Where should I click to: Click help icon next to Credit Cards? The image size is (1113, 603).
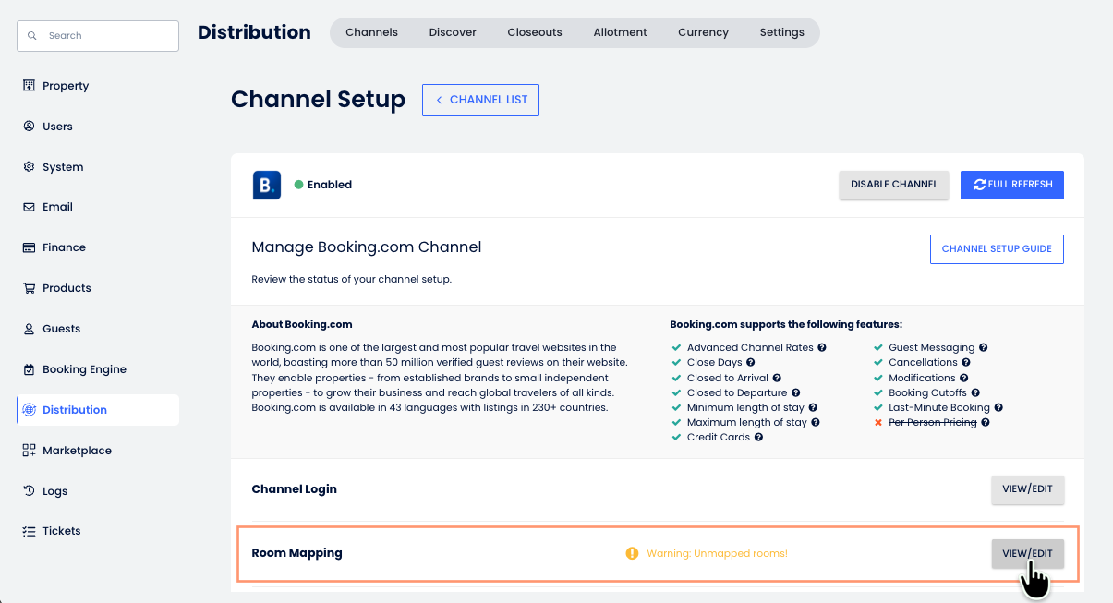pyautogui.click(x=758, y=437)
